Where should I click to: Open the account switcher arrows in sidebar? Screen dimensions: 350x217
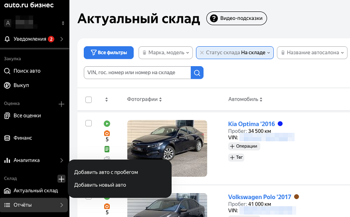63,23
